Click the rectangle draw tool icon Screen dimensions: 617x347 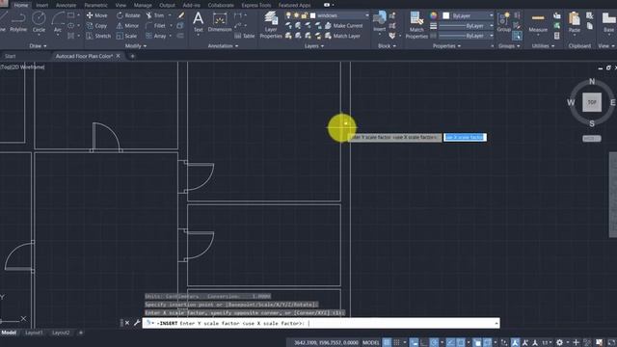[70, 15]
